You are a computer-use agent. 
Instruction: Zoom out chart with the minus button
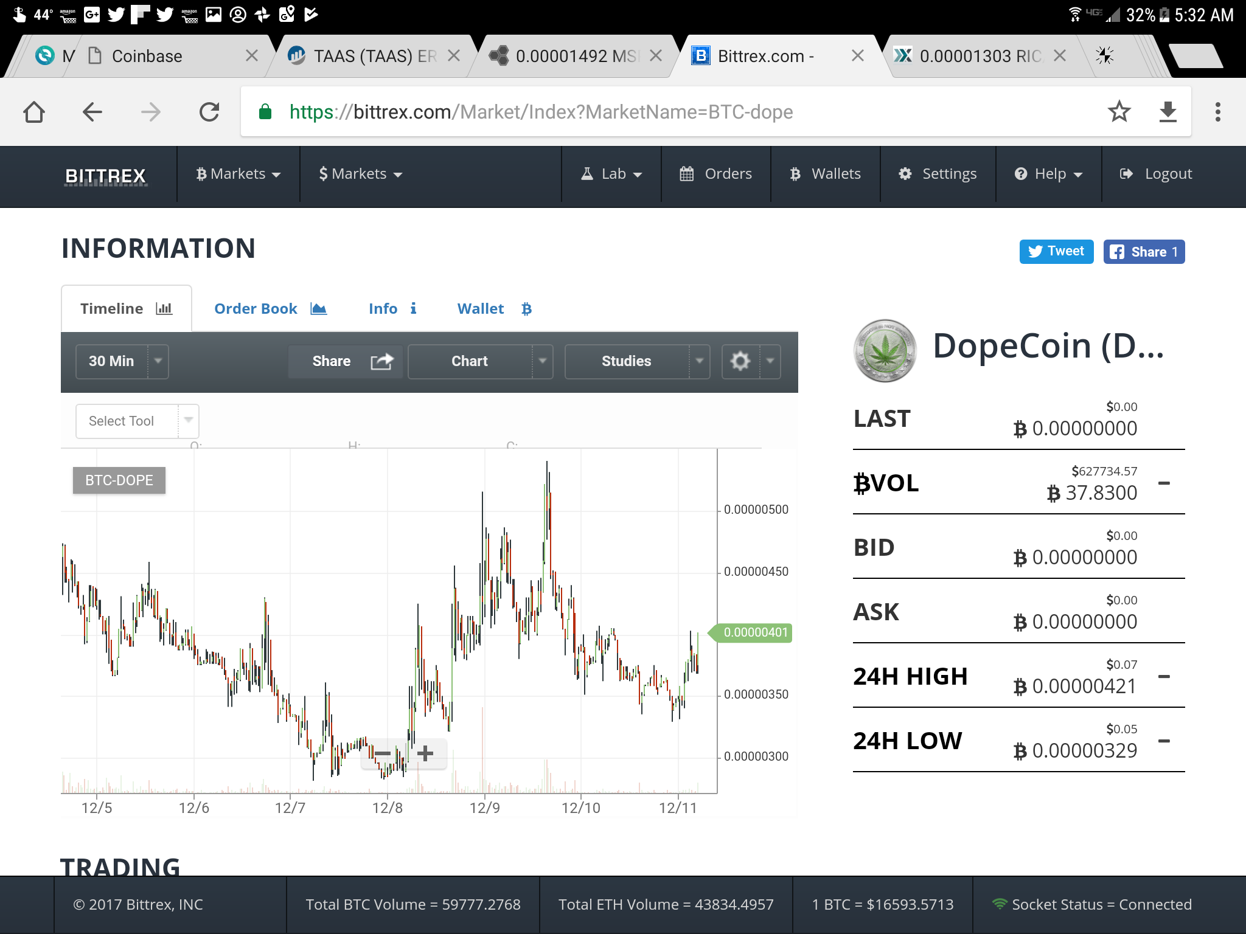pyautogui.click(x=383, y=753)
